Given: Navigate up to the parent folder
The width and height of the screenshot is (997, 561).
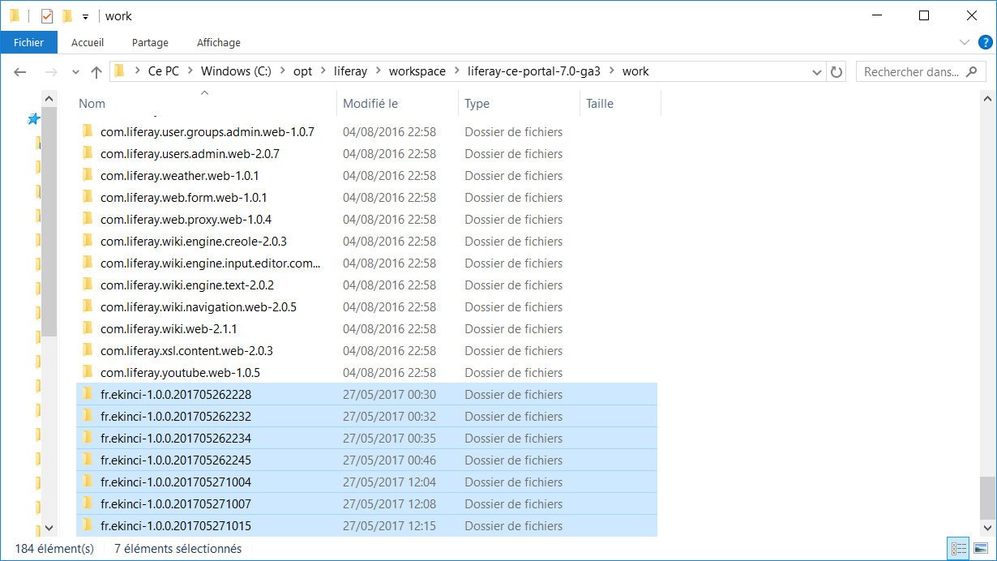Looking at the screenshot, I should [96, 71].
